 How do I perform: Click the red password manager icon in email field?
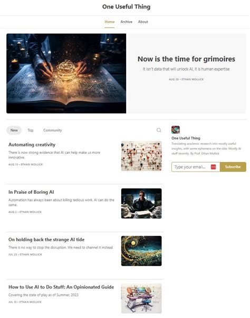(213, 167)
